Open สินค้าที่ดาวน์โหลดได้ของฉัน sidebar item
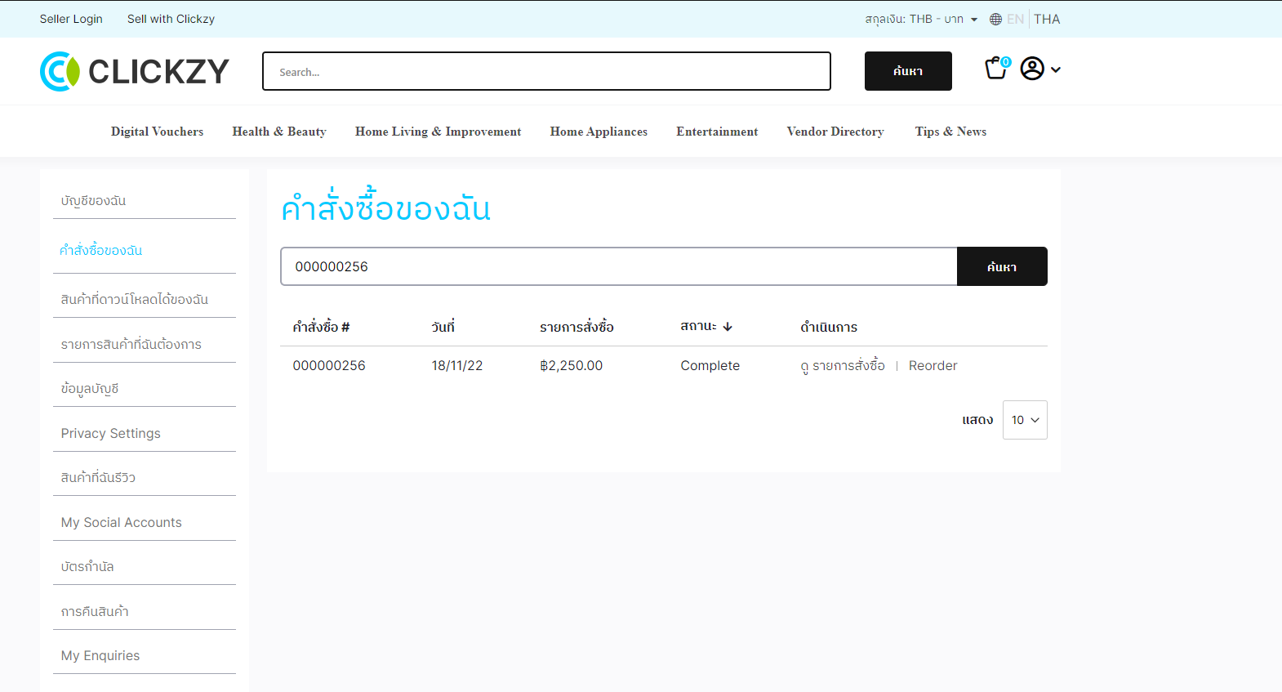 (x=135, y=300)
